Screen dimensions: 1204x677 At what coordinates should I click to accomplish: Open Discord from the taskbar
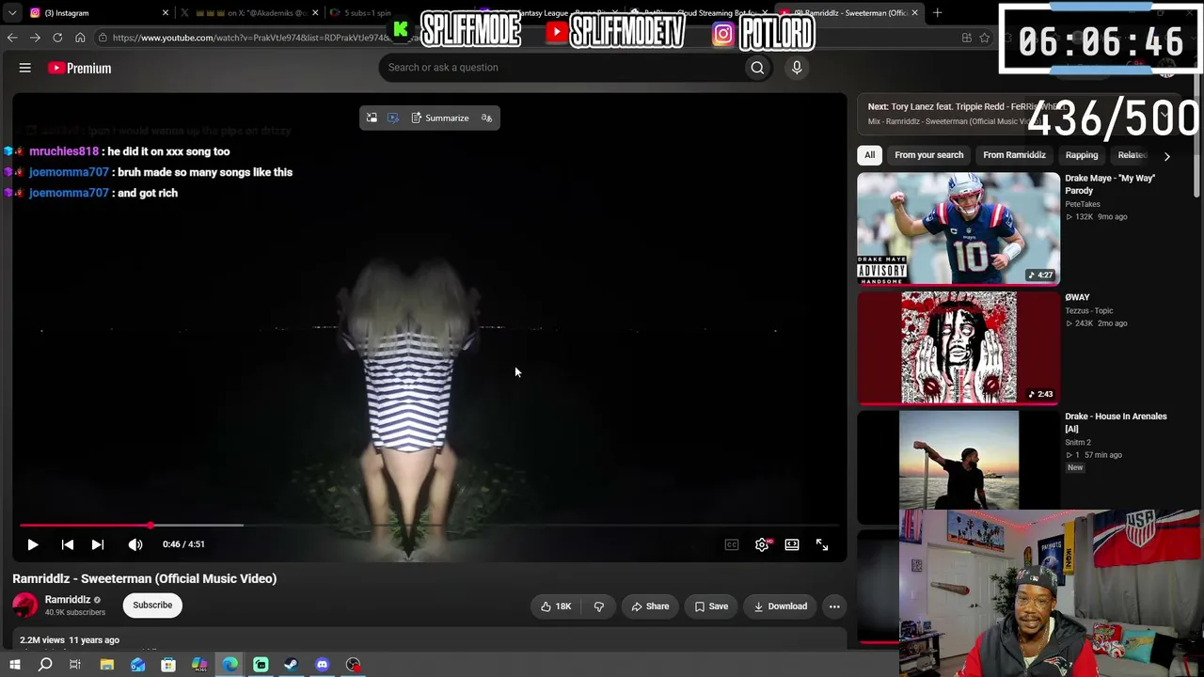point(323,665)
